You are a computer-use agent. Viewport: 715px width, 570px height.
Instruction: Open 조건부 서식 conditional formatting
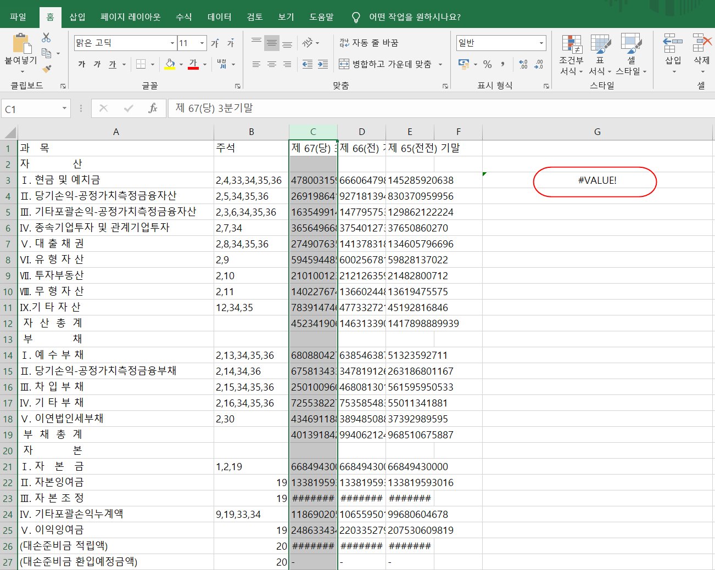571,54
